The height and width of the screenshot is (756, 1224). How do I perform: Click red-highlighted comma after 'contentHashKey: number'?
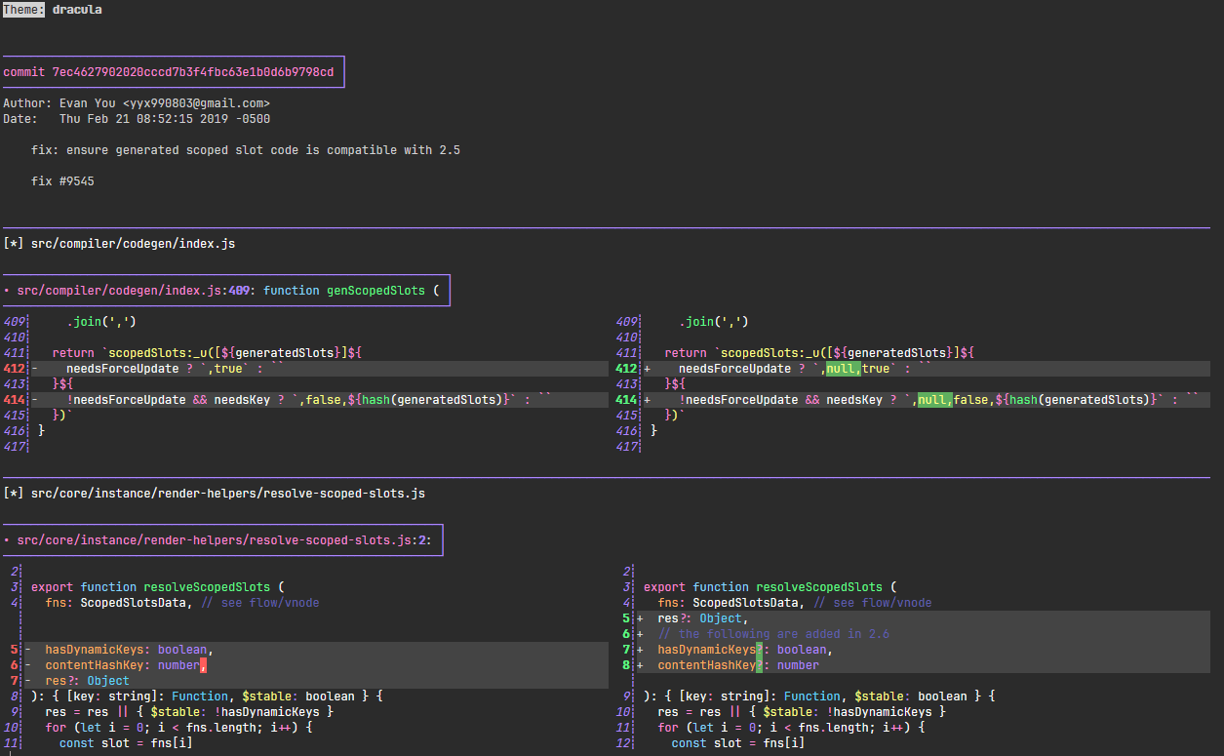click(203, 665)
